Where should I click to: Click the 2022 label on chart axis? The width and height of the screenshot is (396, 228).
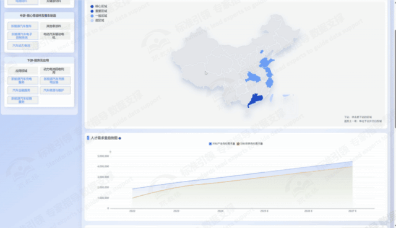point(132,211)
